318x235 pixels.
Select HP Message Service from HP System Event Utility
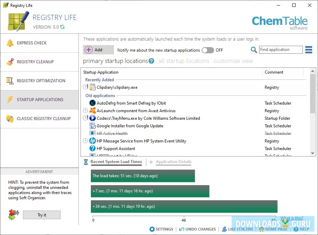coord(141,141)
